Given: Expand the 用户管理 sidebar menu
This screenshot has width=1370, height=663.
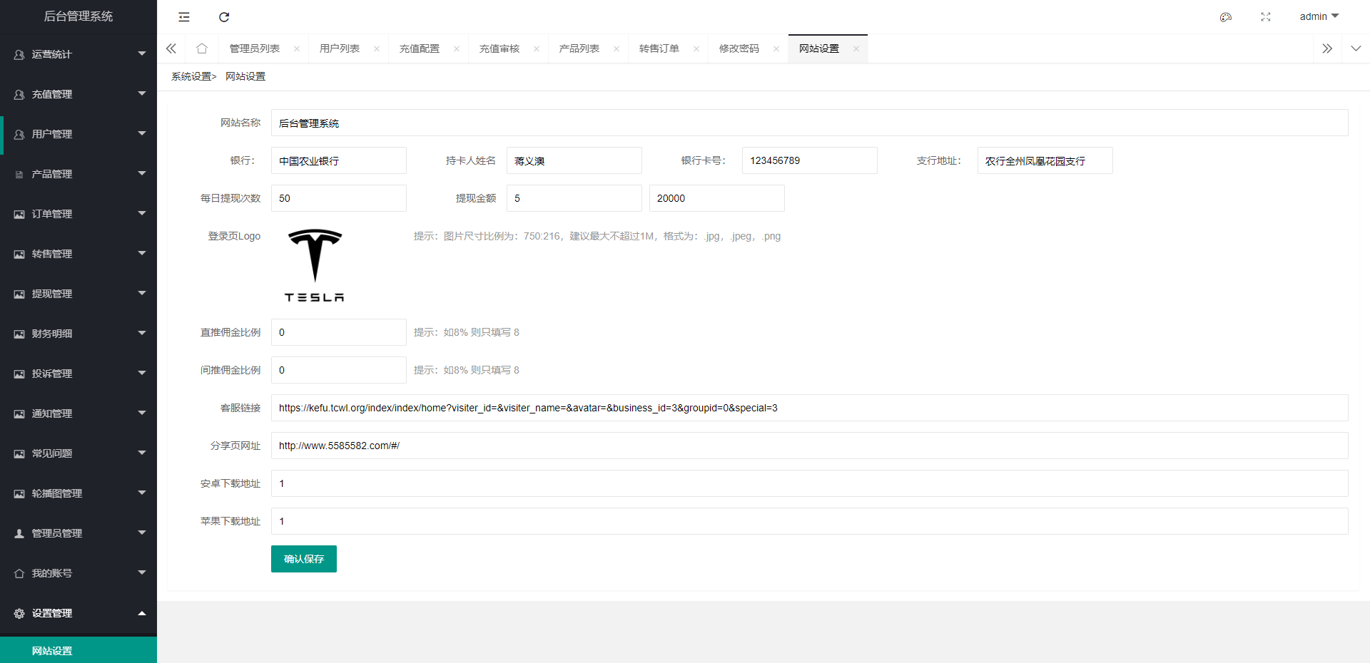Looking at the screenshot, I should 78,134.
